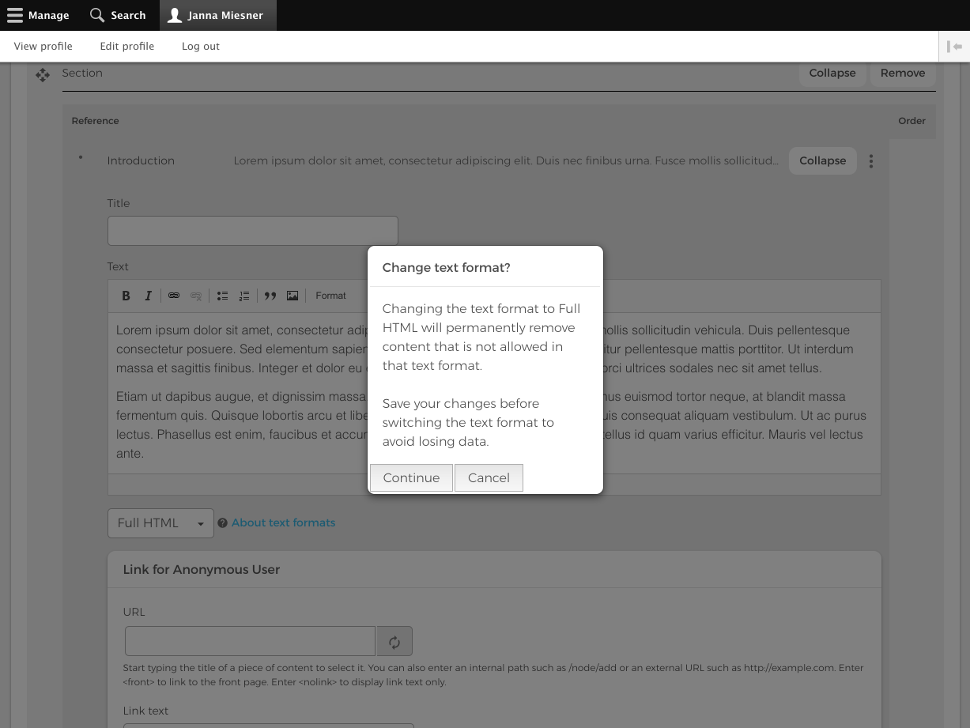Open the Manage menu

click(x=38, y=15)
